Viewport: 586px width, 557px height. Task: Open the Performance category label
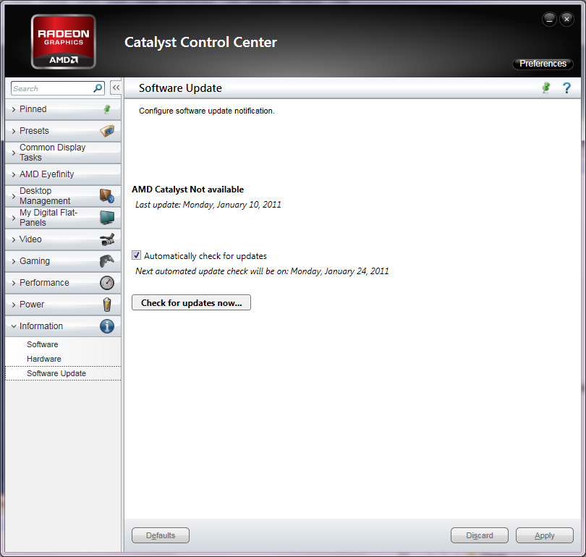(44, 283)
